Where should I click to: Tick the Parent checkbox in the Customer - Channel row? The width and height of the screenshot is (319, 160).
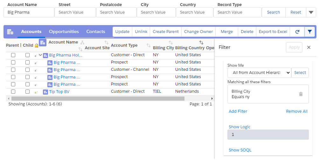(x=13, y=70)
